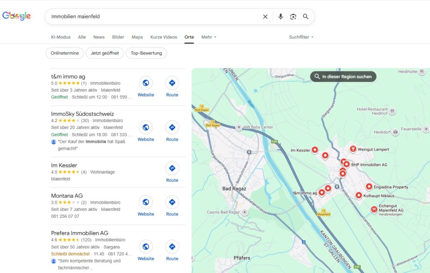Screen dimensions: 430x273
Task: Open the Website of Montana AG
Action: coord(146,202)
